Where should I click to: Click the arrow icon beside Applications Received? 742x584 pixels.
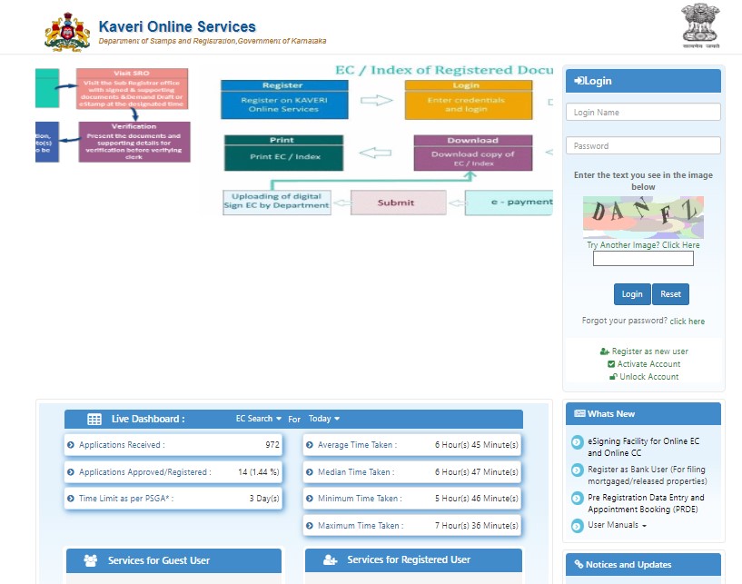tap(74, 445)
